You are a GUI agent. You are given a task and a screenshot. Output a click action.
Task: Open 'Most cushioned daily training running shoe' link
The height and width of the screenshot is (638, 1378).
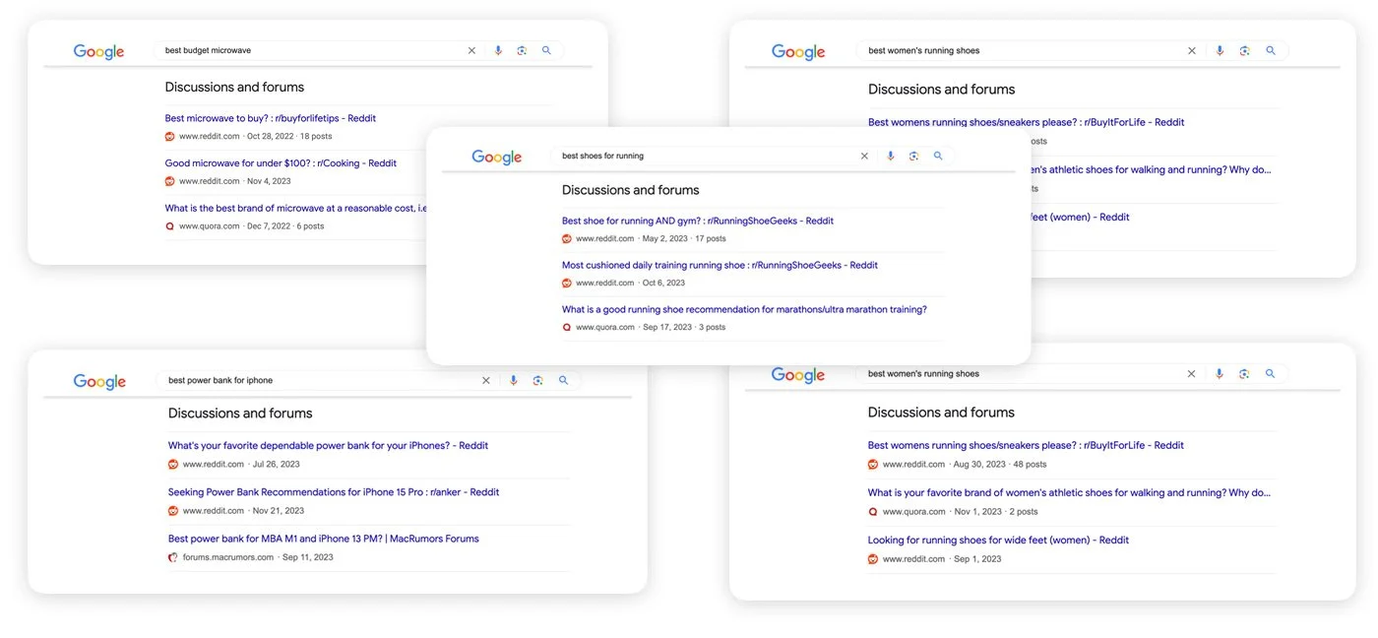pos(720,265)
